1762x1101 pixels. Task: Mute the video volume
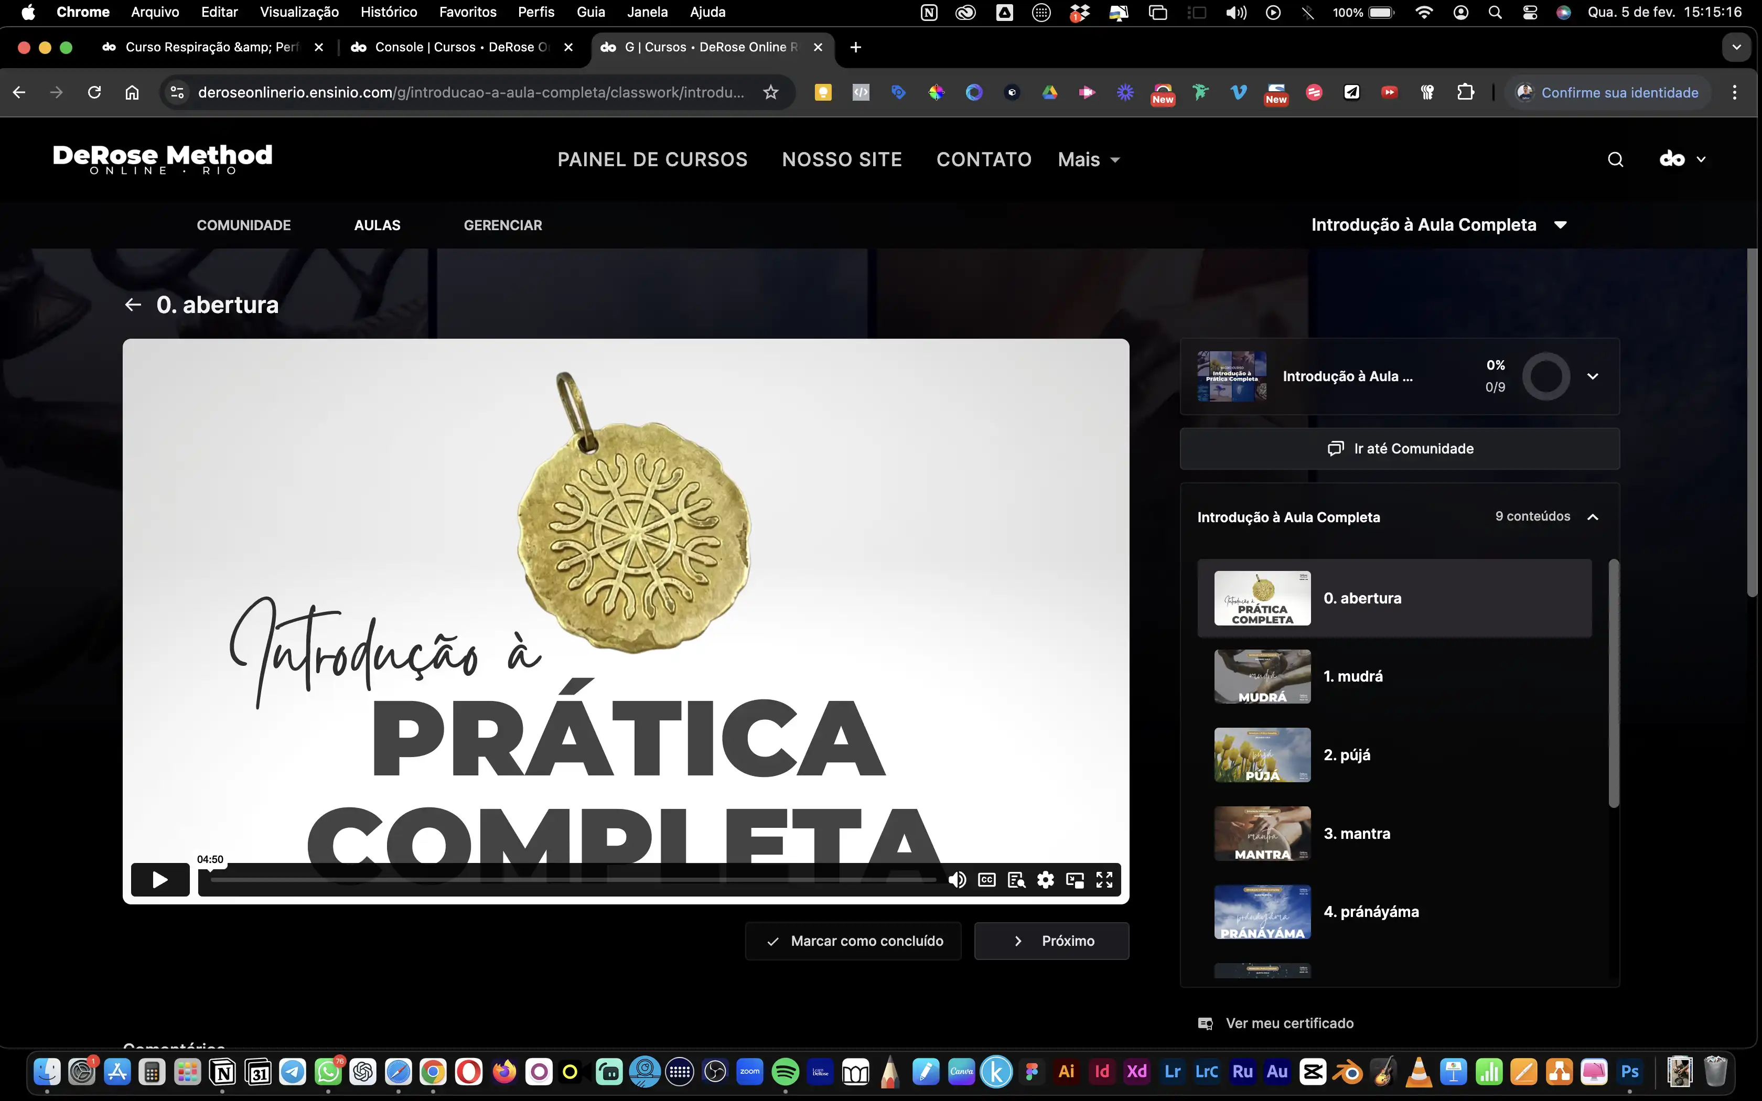(x=957, y=880)
